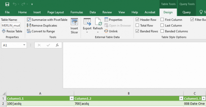Click Summarize with PivotTable

click(x=47, y=20)
